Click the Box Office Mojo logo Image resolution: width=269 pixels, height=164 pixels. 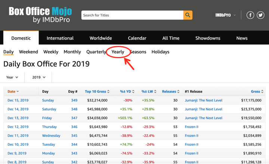[40, 15]
